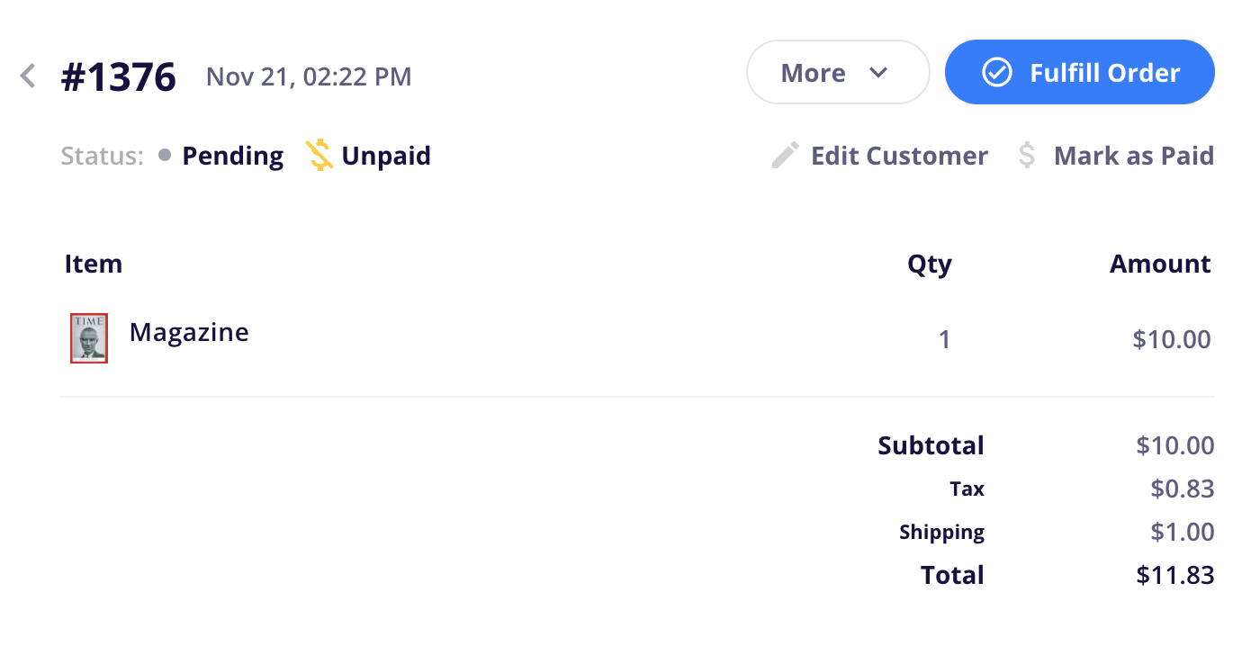Click the Magazine item name
This screenshot has height=646, width=1260.
click(x=189, y=332)
